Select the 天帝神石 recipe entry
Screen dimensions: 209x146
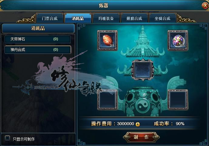(38, 39)
